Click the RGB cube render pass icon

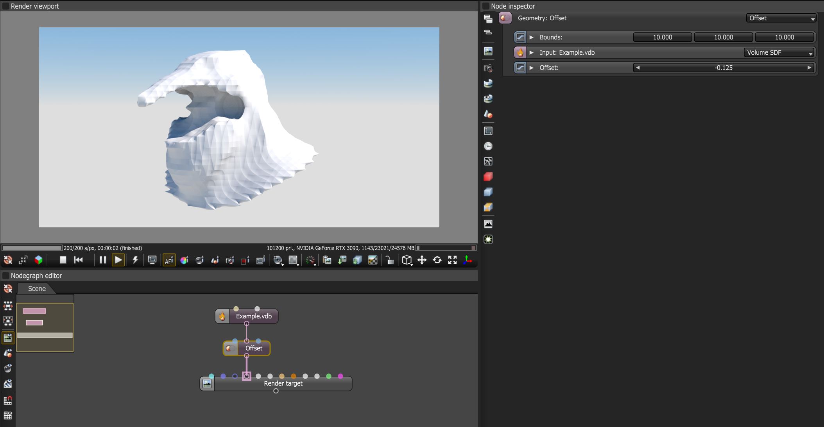click(x=38, y=260)
